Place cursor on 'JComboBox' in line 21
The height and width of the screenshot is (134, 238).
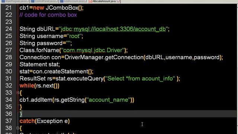tap(62, 8)
